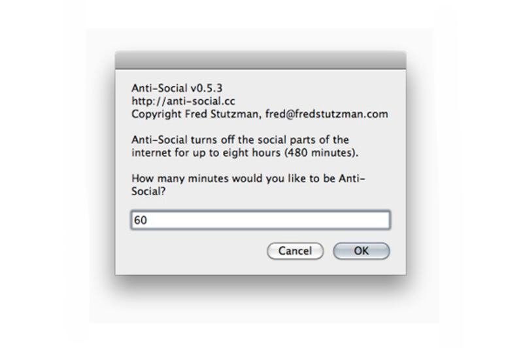Confirm the dialog with the OK button
Image resolution: width=523 pixels, height=348 pixels.
pos(361,251)
